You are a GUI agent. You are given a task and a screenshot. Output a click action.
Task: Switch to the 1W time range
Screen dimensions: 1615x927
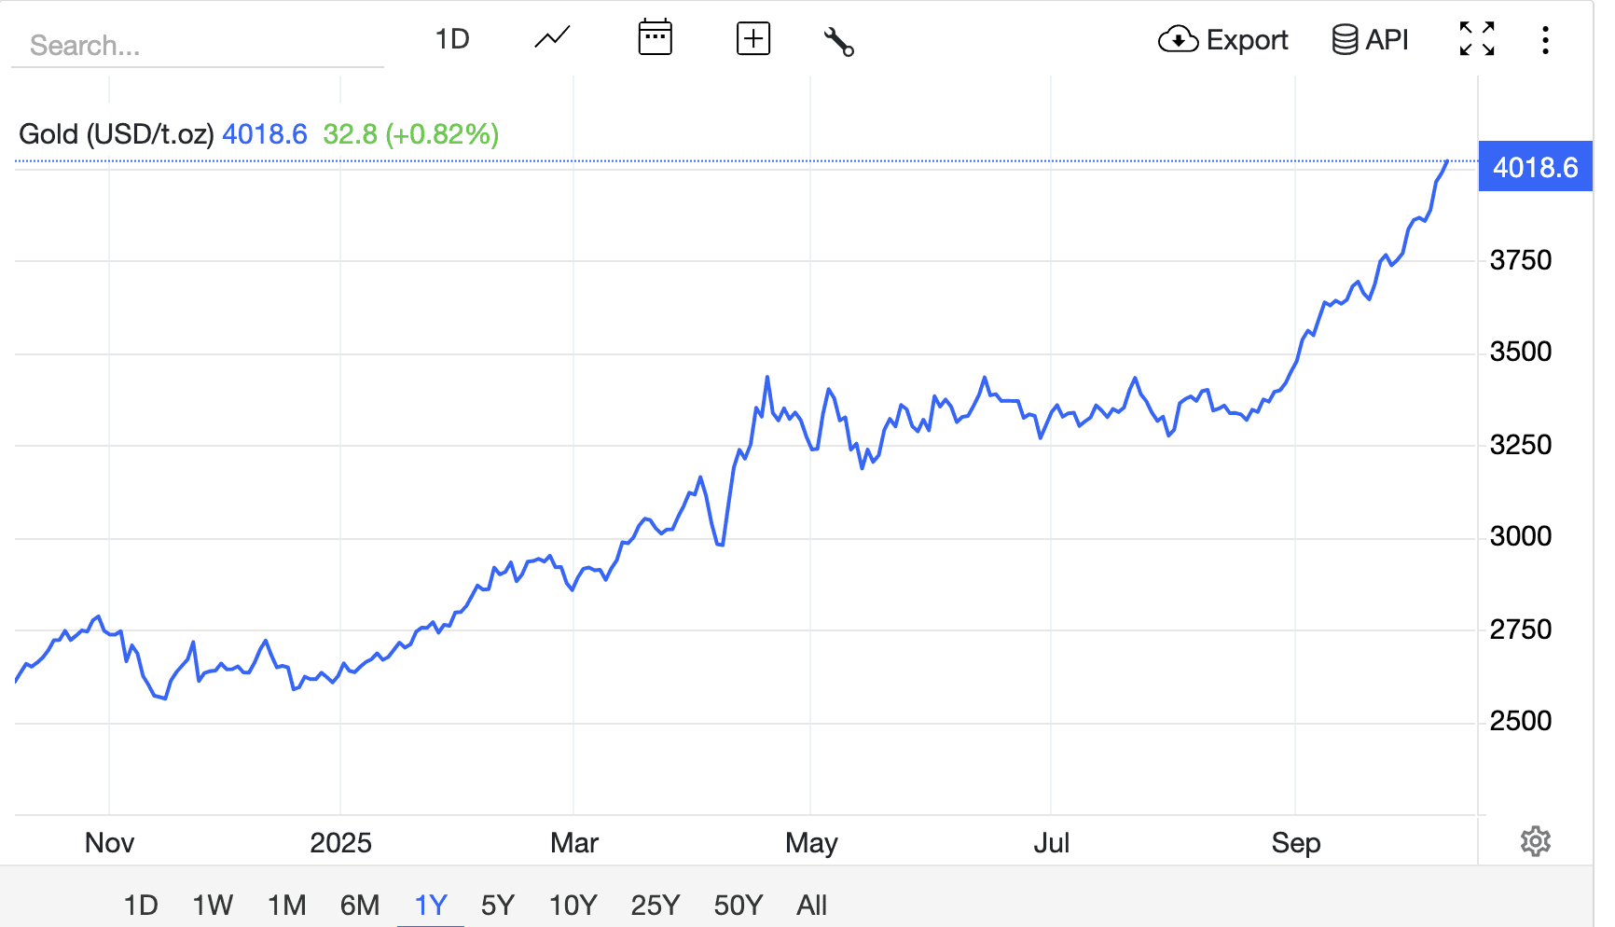[213, 905]
